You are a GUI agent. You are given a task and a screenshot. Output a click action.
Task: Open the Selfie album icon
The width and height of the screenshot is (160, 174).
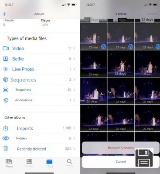point(6,59)
